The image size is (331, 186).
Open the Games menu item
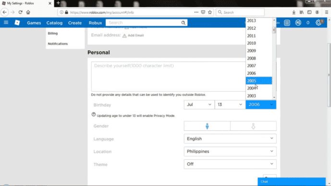click(34, 23)
